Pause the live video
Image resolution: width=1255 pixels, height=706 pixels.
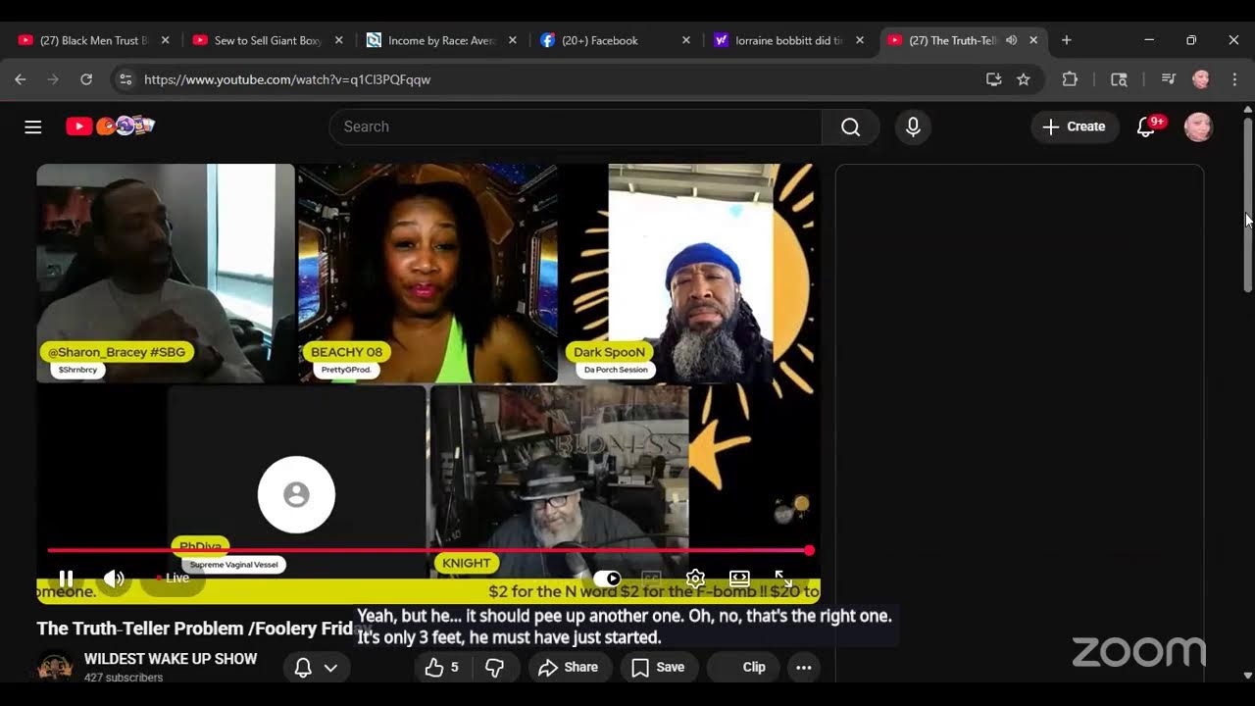(x=66, y=579)
